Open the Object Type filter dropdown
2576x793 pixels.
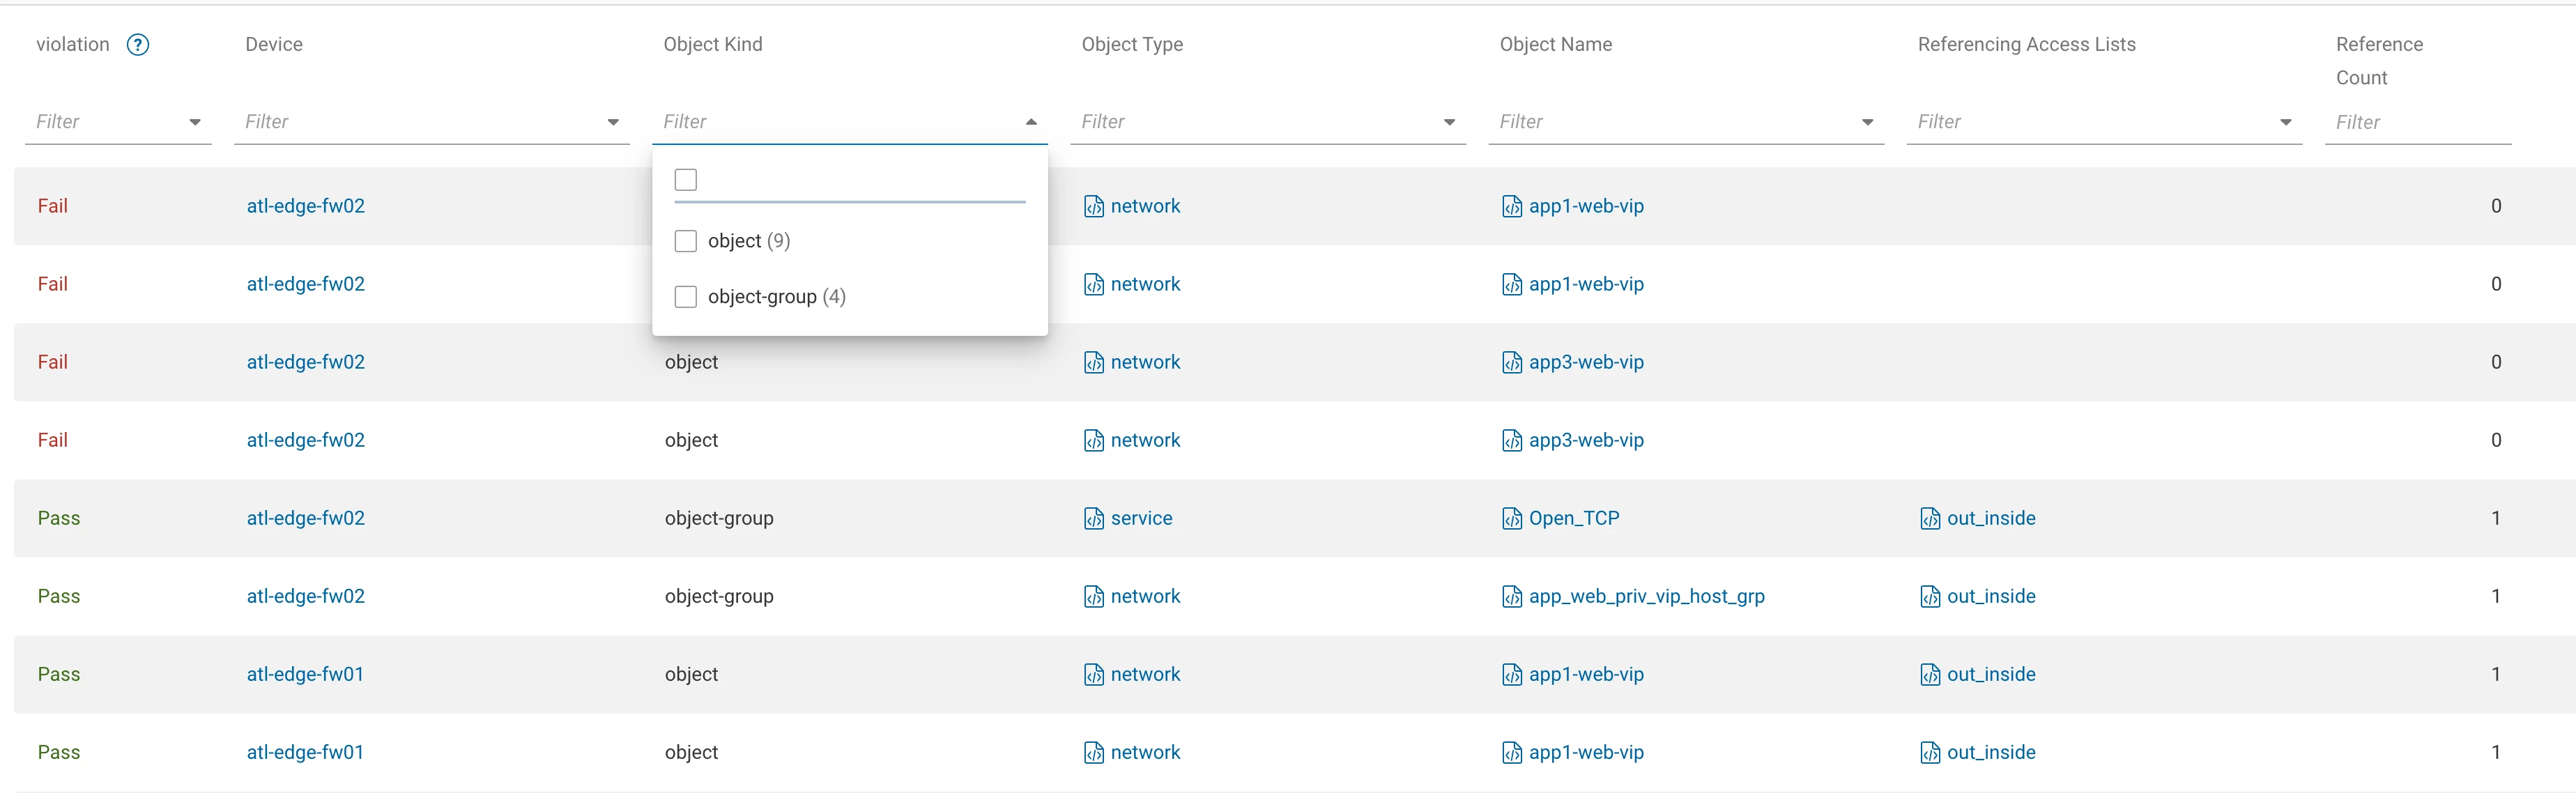pyautogui.click(x=1449, y=122)
